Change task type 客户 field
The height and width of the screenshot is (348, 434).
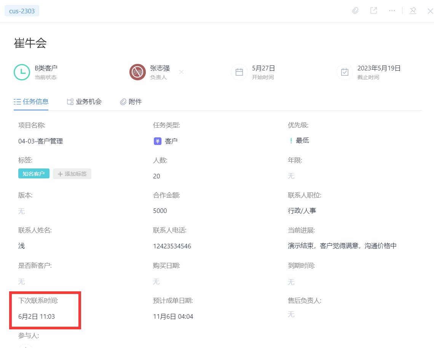point(166,141)
